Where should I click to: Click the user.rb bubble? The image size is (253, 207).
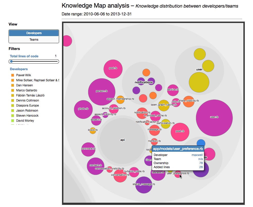(x=214, y=118)
